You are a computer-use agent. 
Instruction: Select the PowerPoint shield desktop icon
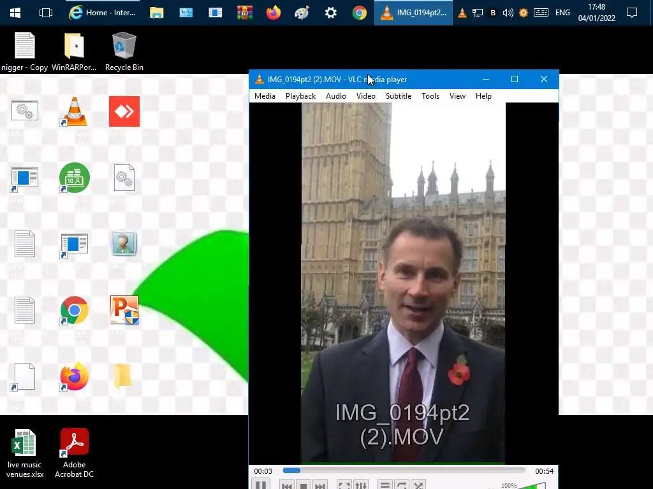coord(124,310)
